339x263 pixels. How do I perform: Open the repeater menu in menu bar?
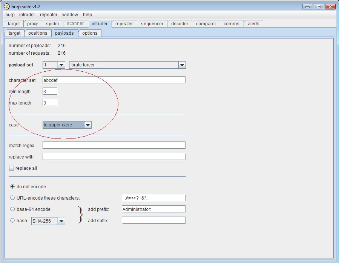coord(49,15)
